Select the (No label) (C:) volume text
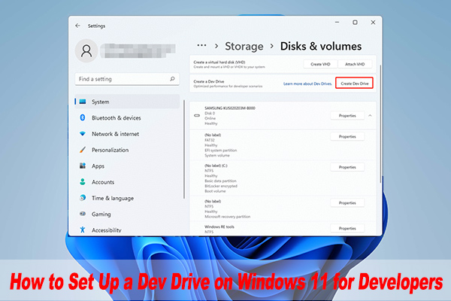Image resolution: width=451 pixels, height=301 pixels. (x=216, y=166)
